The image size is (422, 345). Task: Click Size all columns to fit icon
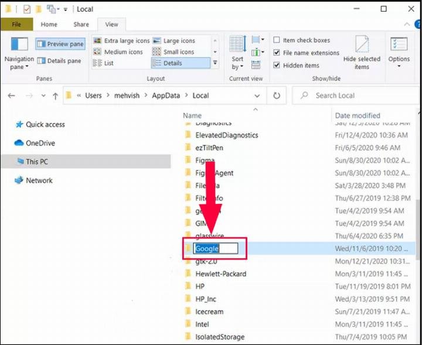256,65
